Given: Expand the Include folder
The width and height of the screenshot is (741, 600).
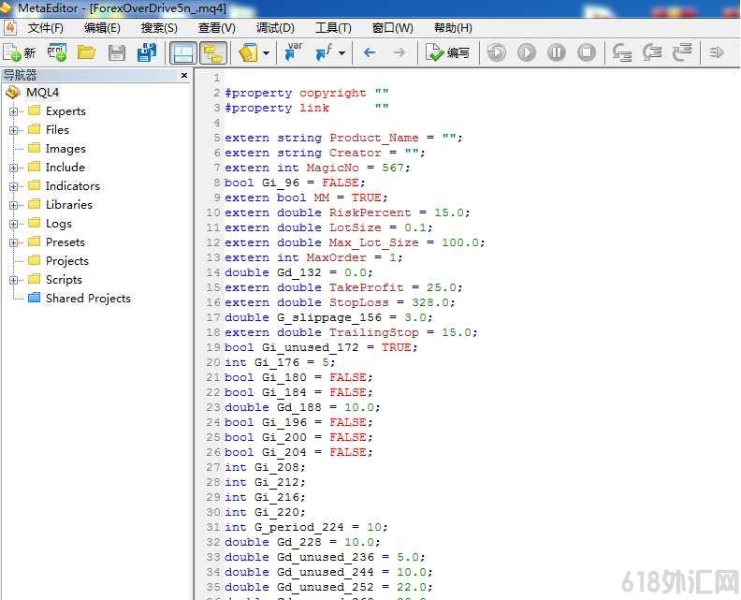Looking at the screenshot, I should [x=13, y=168].
